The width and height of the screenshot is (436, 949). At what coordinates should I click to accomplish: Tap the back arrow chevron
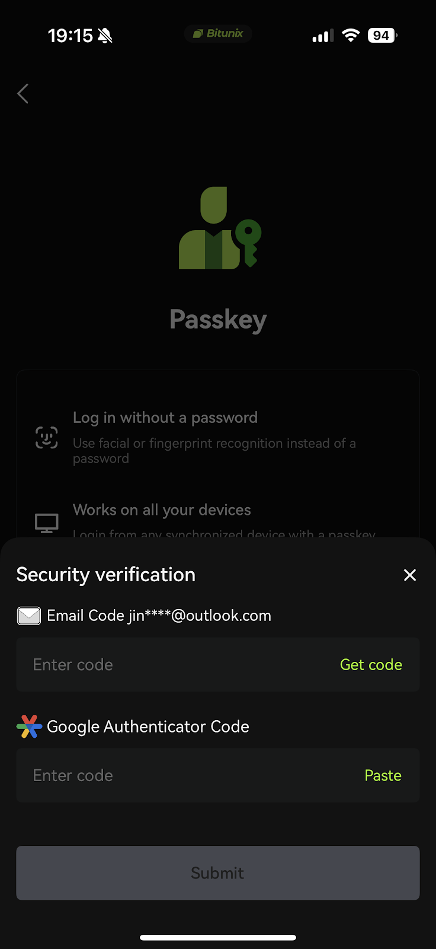point(23,94)
